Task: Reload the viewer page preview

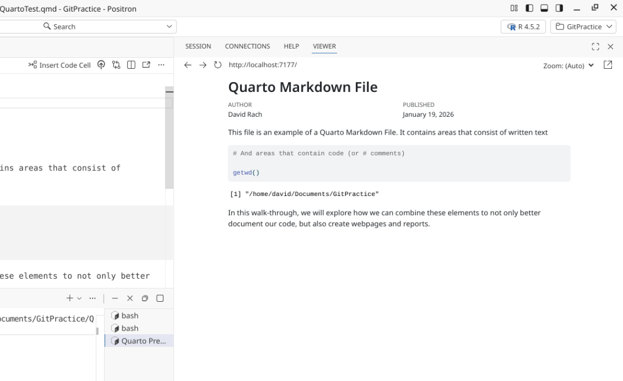Action: click(x=218, y=65)
